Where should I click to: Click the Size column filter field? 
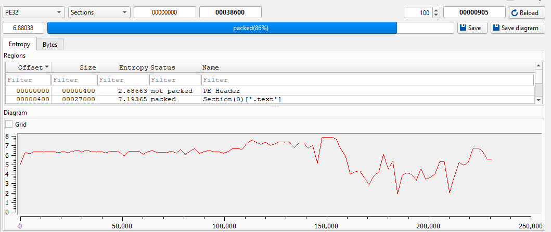[x=74, y=80]
